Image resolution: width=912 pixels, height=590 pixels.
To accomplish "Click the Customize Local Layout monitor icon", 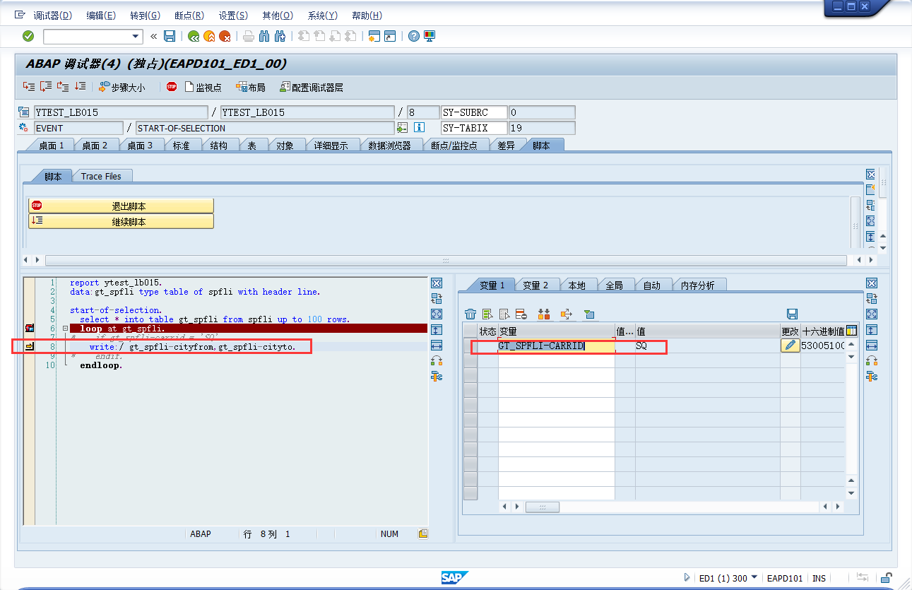I will click(430, 36).
